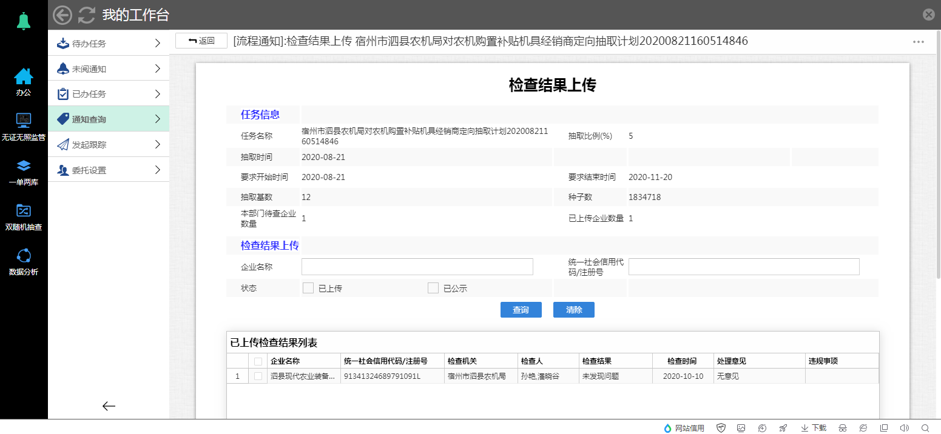Click the speaker volume icon in status bar
Viewport: 941px width, 434px height.
(904, 428)
